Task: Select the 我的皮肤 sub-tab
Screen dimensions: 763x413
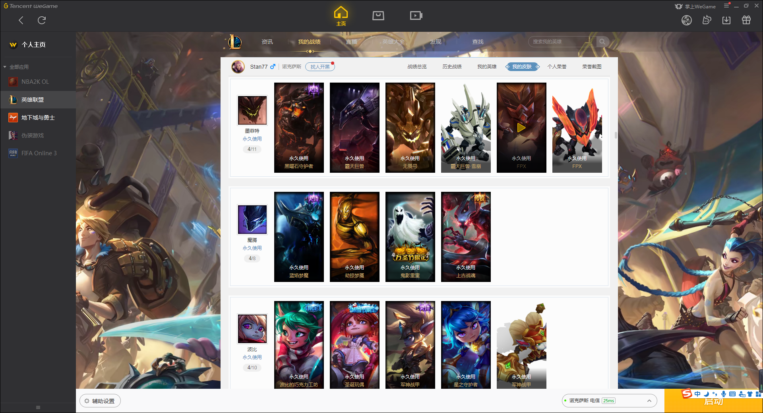Action: coord(522,67)
